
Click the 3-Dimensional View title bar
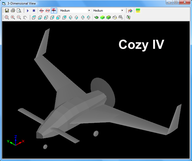click(x=79, y=3)
